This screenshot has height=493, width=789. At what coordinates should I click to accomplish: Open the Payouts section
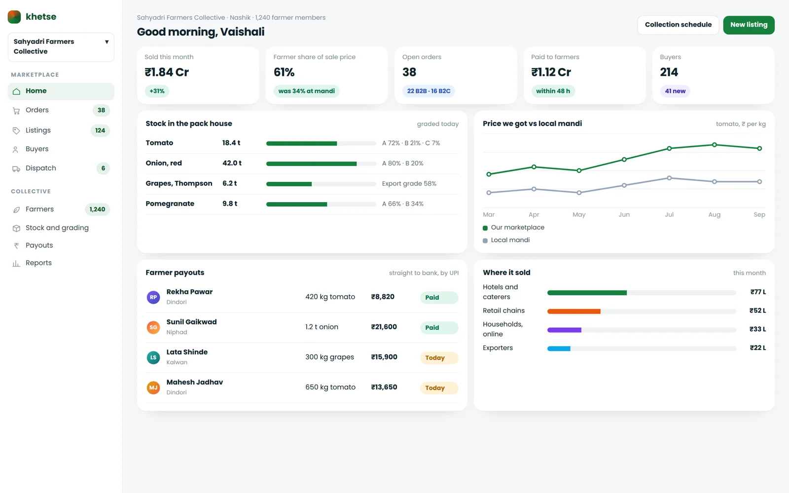61,246
